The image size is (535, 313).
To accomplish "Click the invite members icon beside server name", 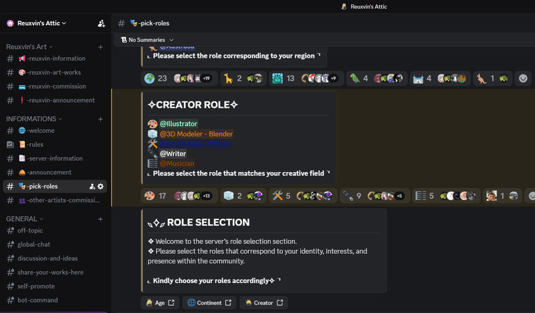I will point(102,24).
